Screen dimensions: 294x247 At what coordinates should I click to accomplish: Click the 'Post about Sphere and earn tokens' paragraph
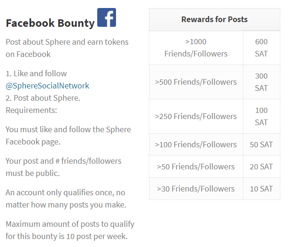(x=67, y=48)
